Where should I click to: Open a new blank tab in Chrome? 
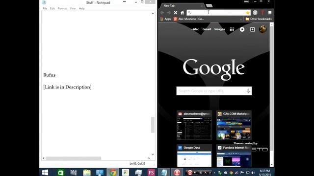[209, 6]
